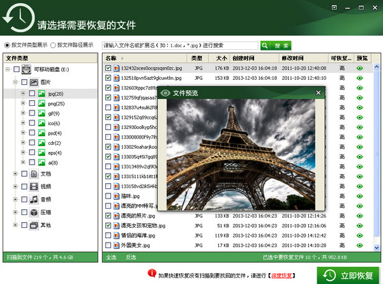Image resolution: width=383 pixels, height=284 pixels.
Task: Click the 压缩 archive category icon
Action: point(34,213)
